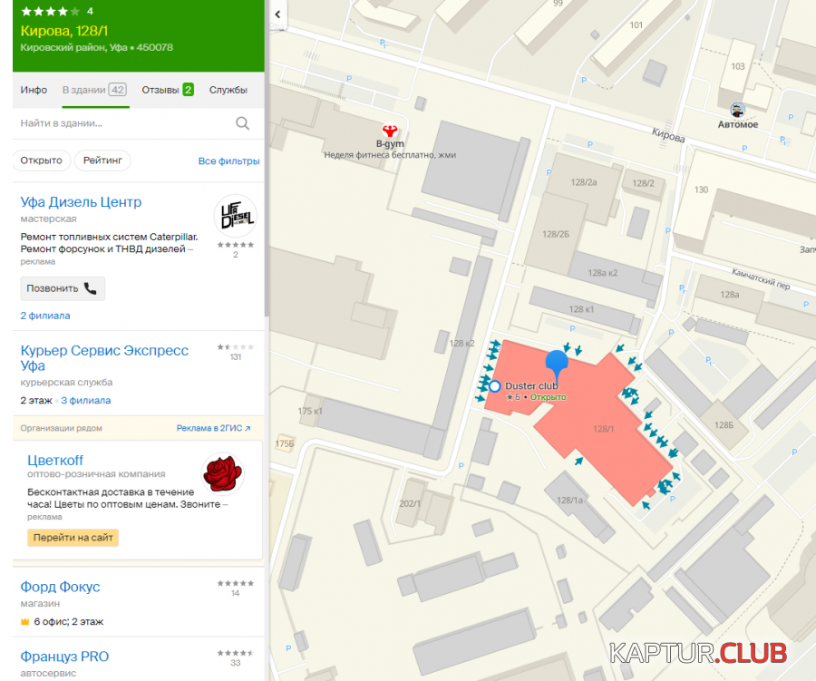Click the 202/1 building label
This screenshot has height=681, width=816.
410,503
